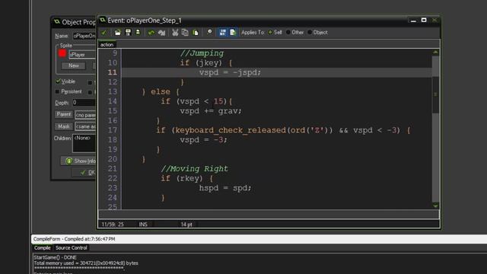
Task: Print the script with the printer icon
Action: [138, 32]
